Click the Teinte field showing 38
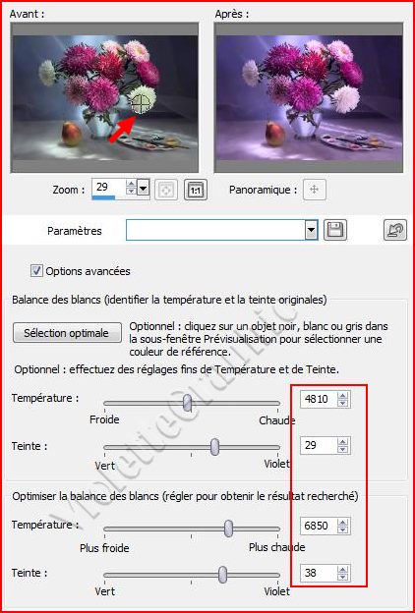Screen dimensions: 415x613 (319, 573)
